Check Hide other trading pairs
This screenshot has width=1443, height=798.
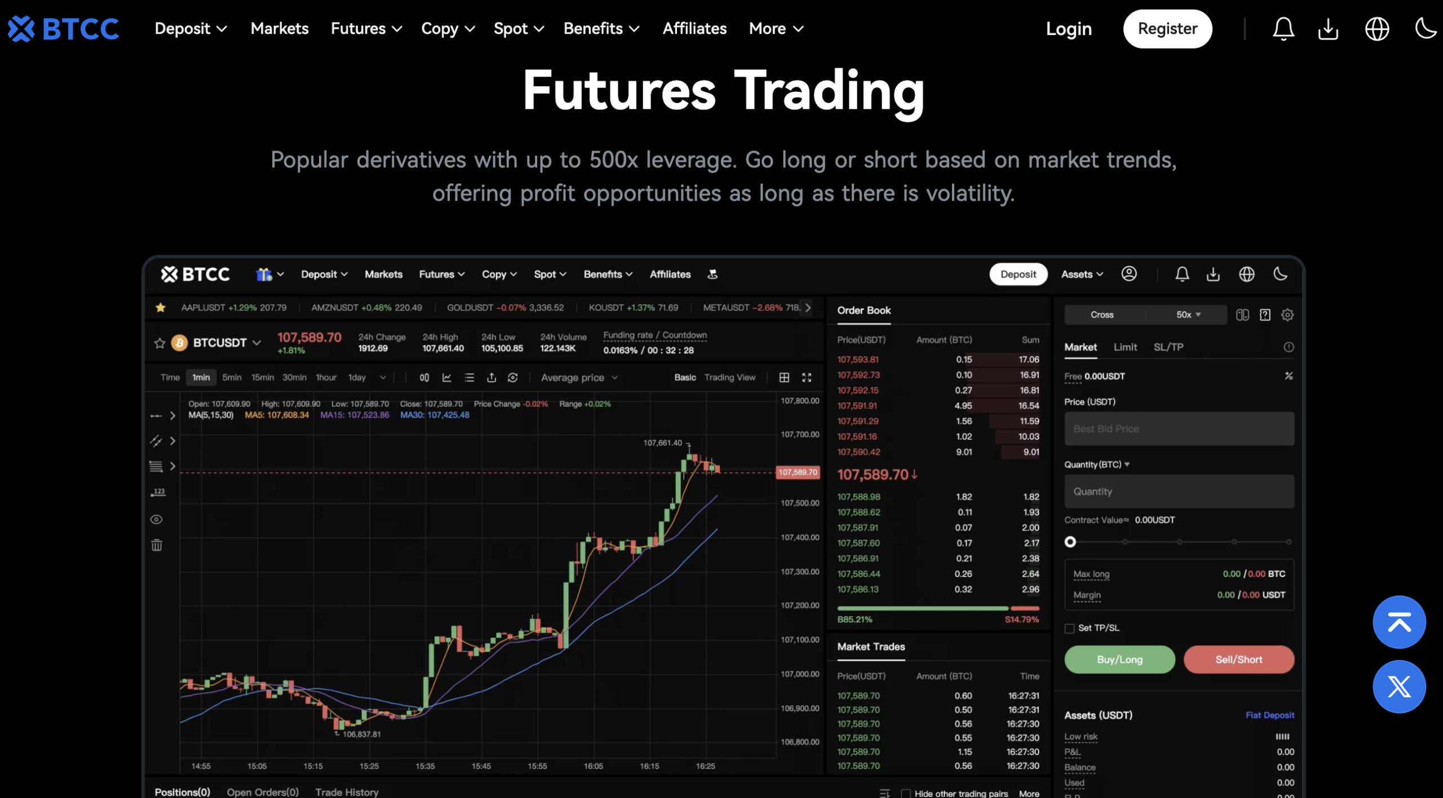(x=906, y=792)
